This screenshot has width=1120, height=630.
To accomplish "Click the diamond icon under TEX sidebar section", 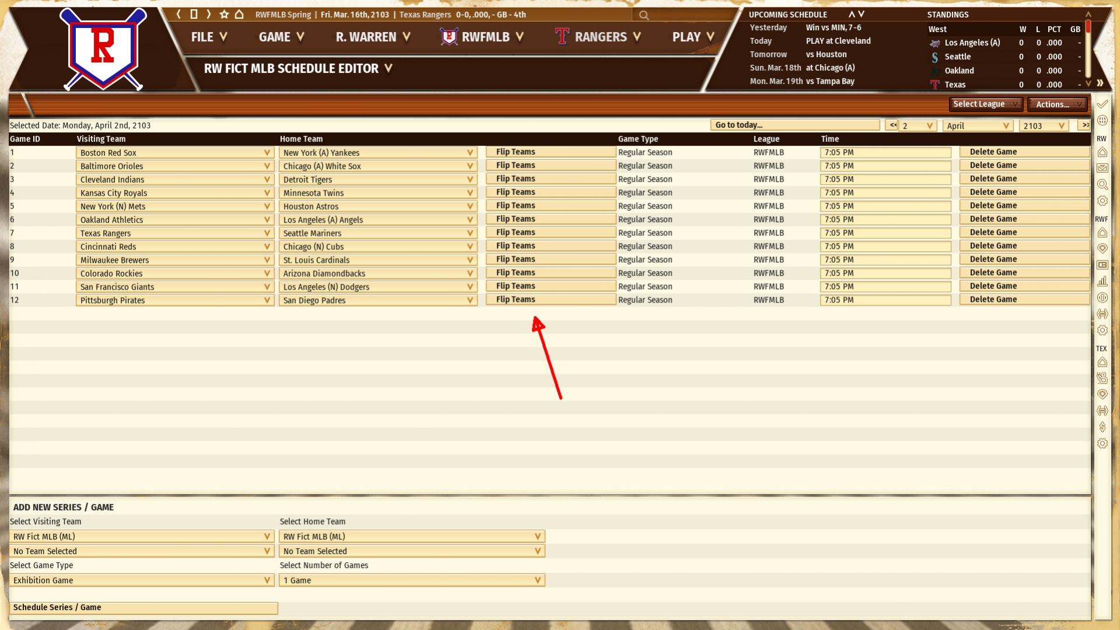I will click(x=1102, y=395).
